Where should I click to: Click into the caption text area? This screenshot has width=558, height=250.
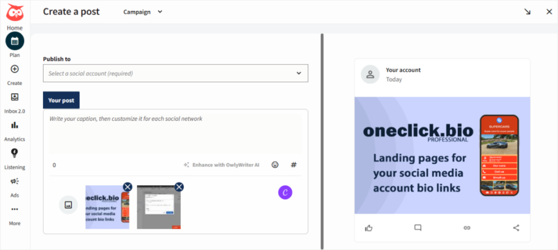point(175,133)
